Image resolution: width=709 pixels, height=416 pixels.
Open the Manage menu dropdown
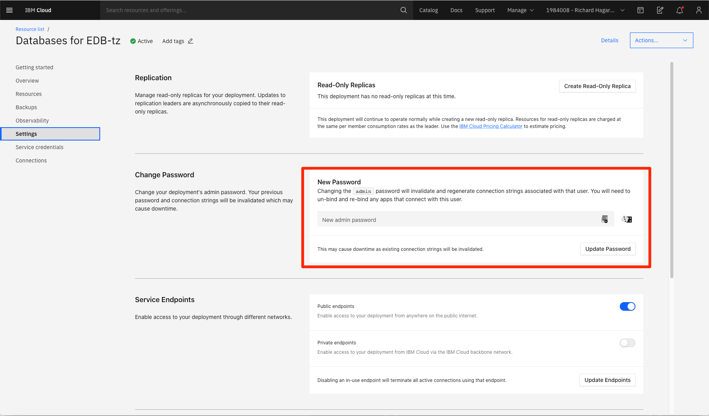tap(520, 10)
